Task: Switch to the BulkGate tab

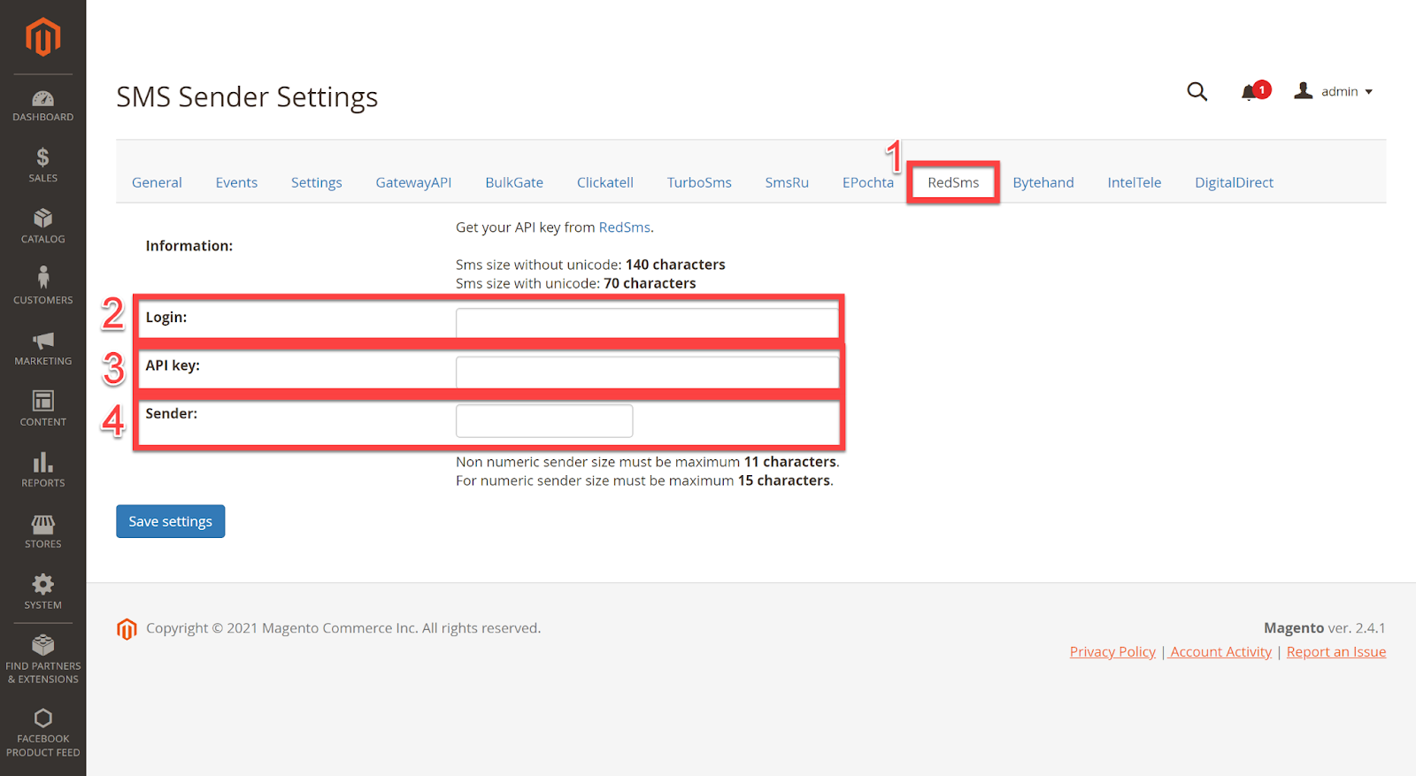Action: pyautogui.click(x=514, y=182)
